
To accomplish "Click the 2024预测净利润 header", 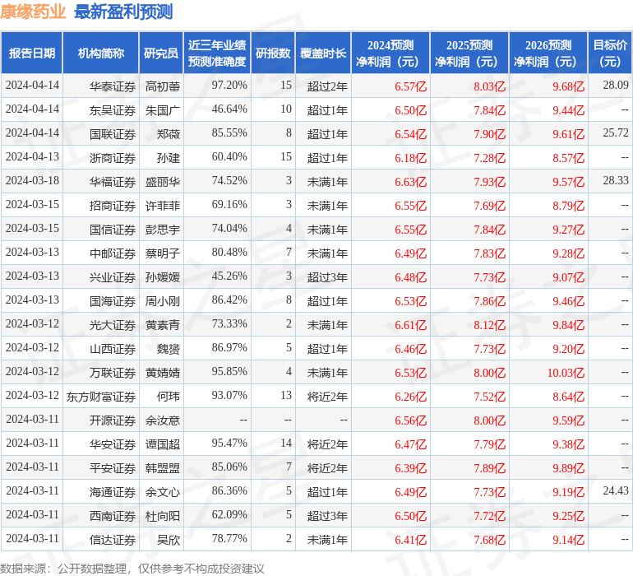I will pos(390,53).
